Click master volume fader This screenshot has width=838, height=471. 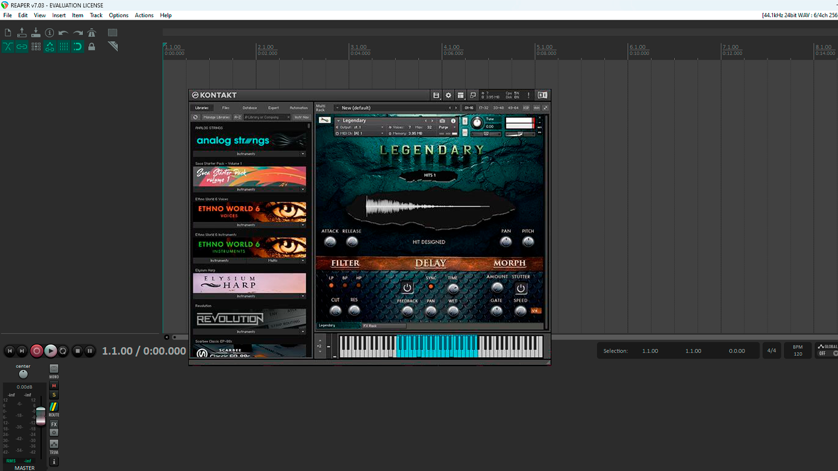pos(40,415)
